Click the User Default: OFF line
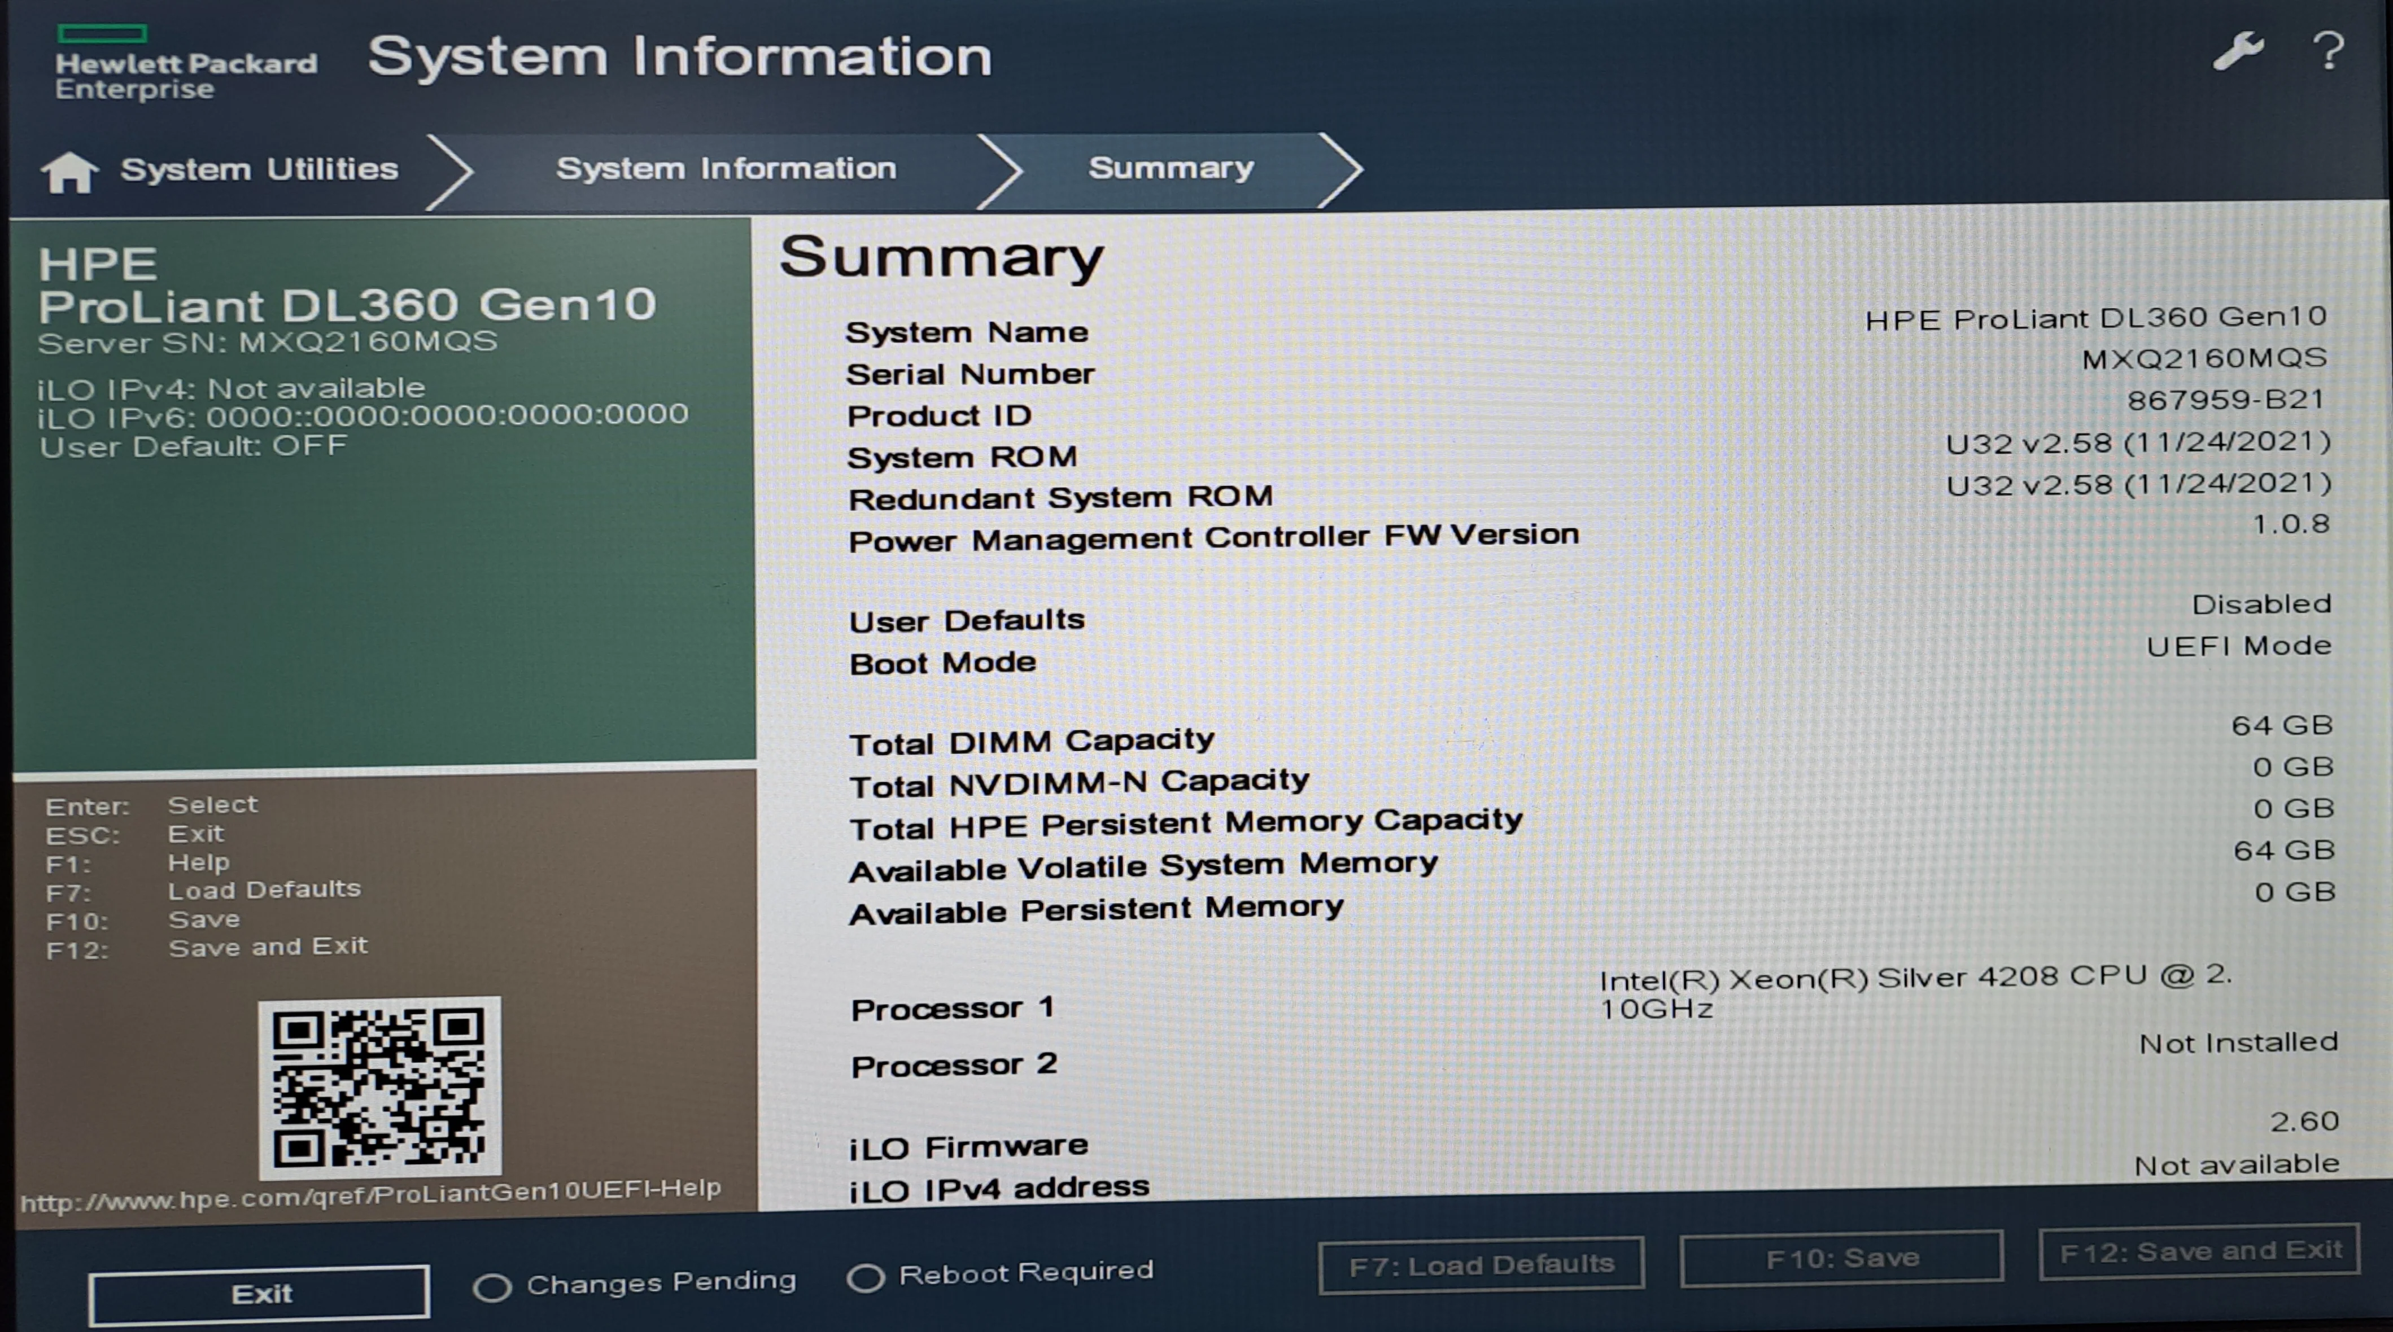2393x1332 pixels. tap(193, 447)
